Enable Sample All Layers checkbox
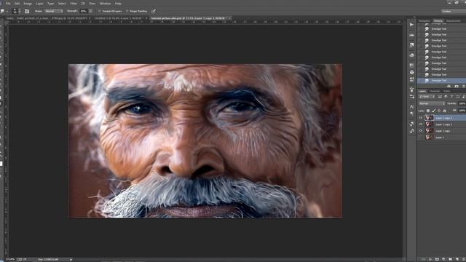 pos(100,12)
